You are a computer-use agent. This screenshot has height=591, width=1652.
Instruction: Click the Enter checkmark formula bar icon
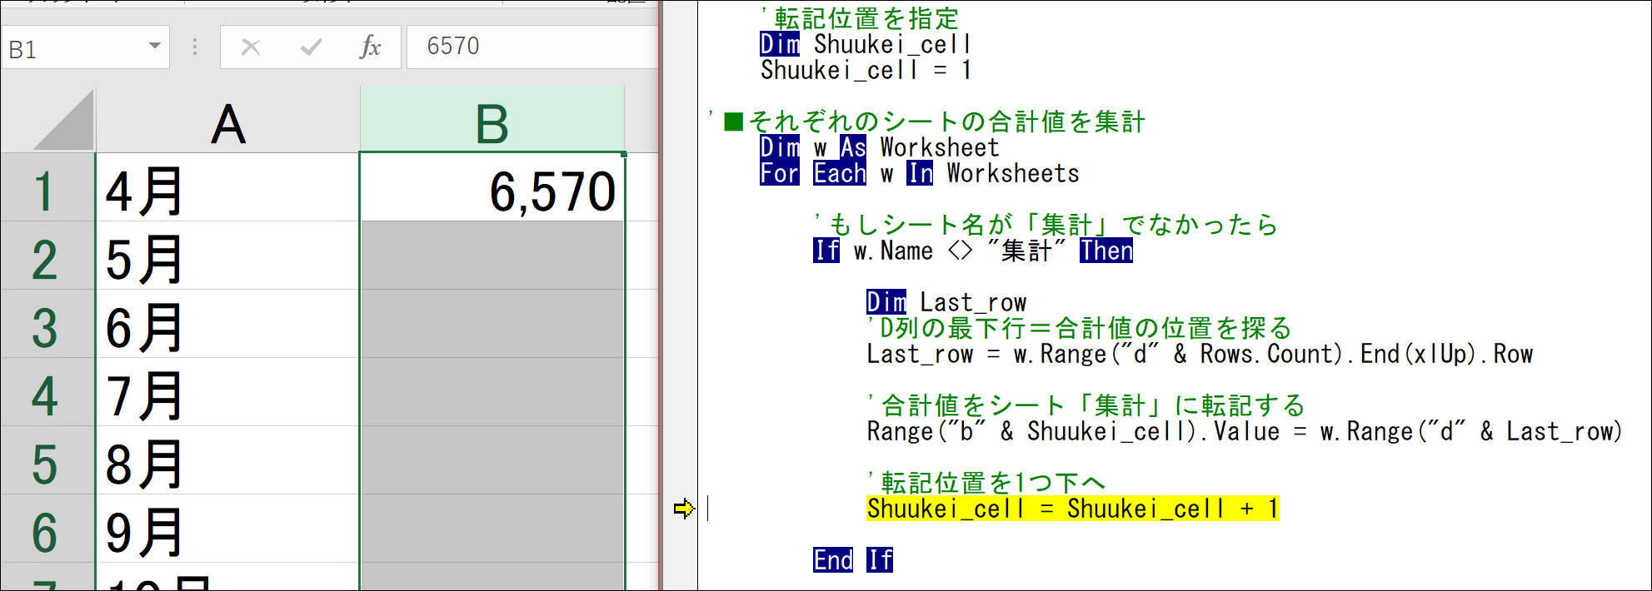coord(311,47)
